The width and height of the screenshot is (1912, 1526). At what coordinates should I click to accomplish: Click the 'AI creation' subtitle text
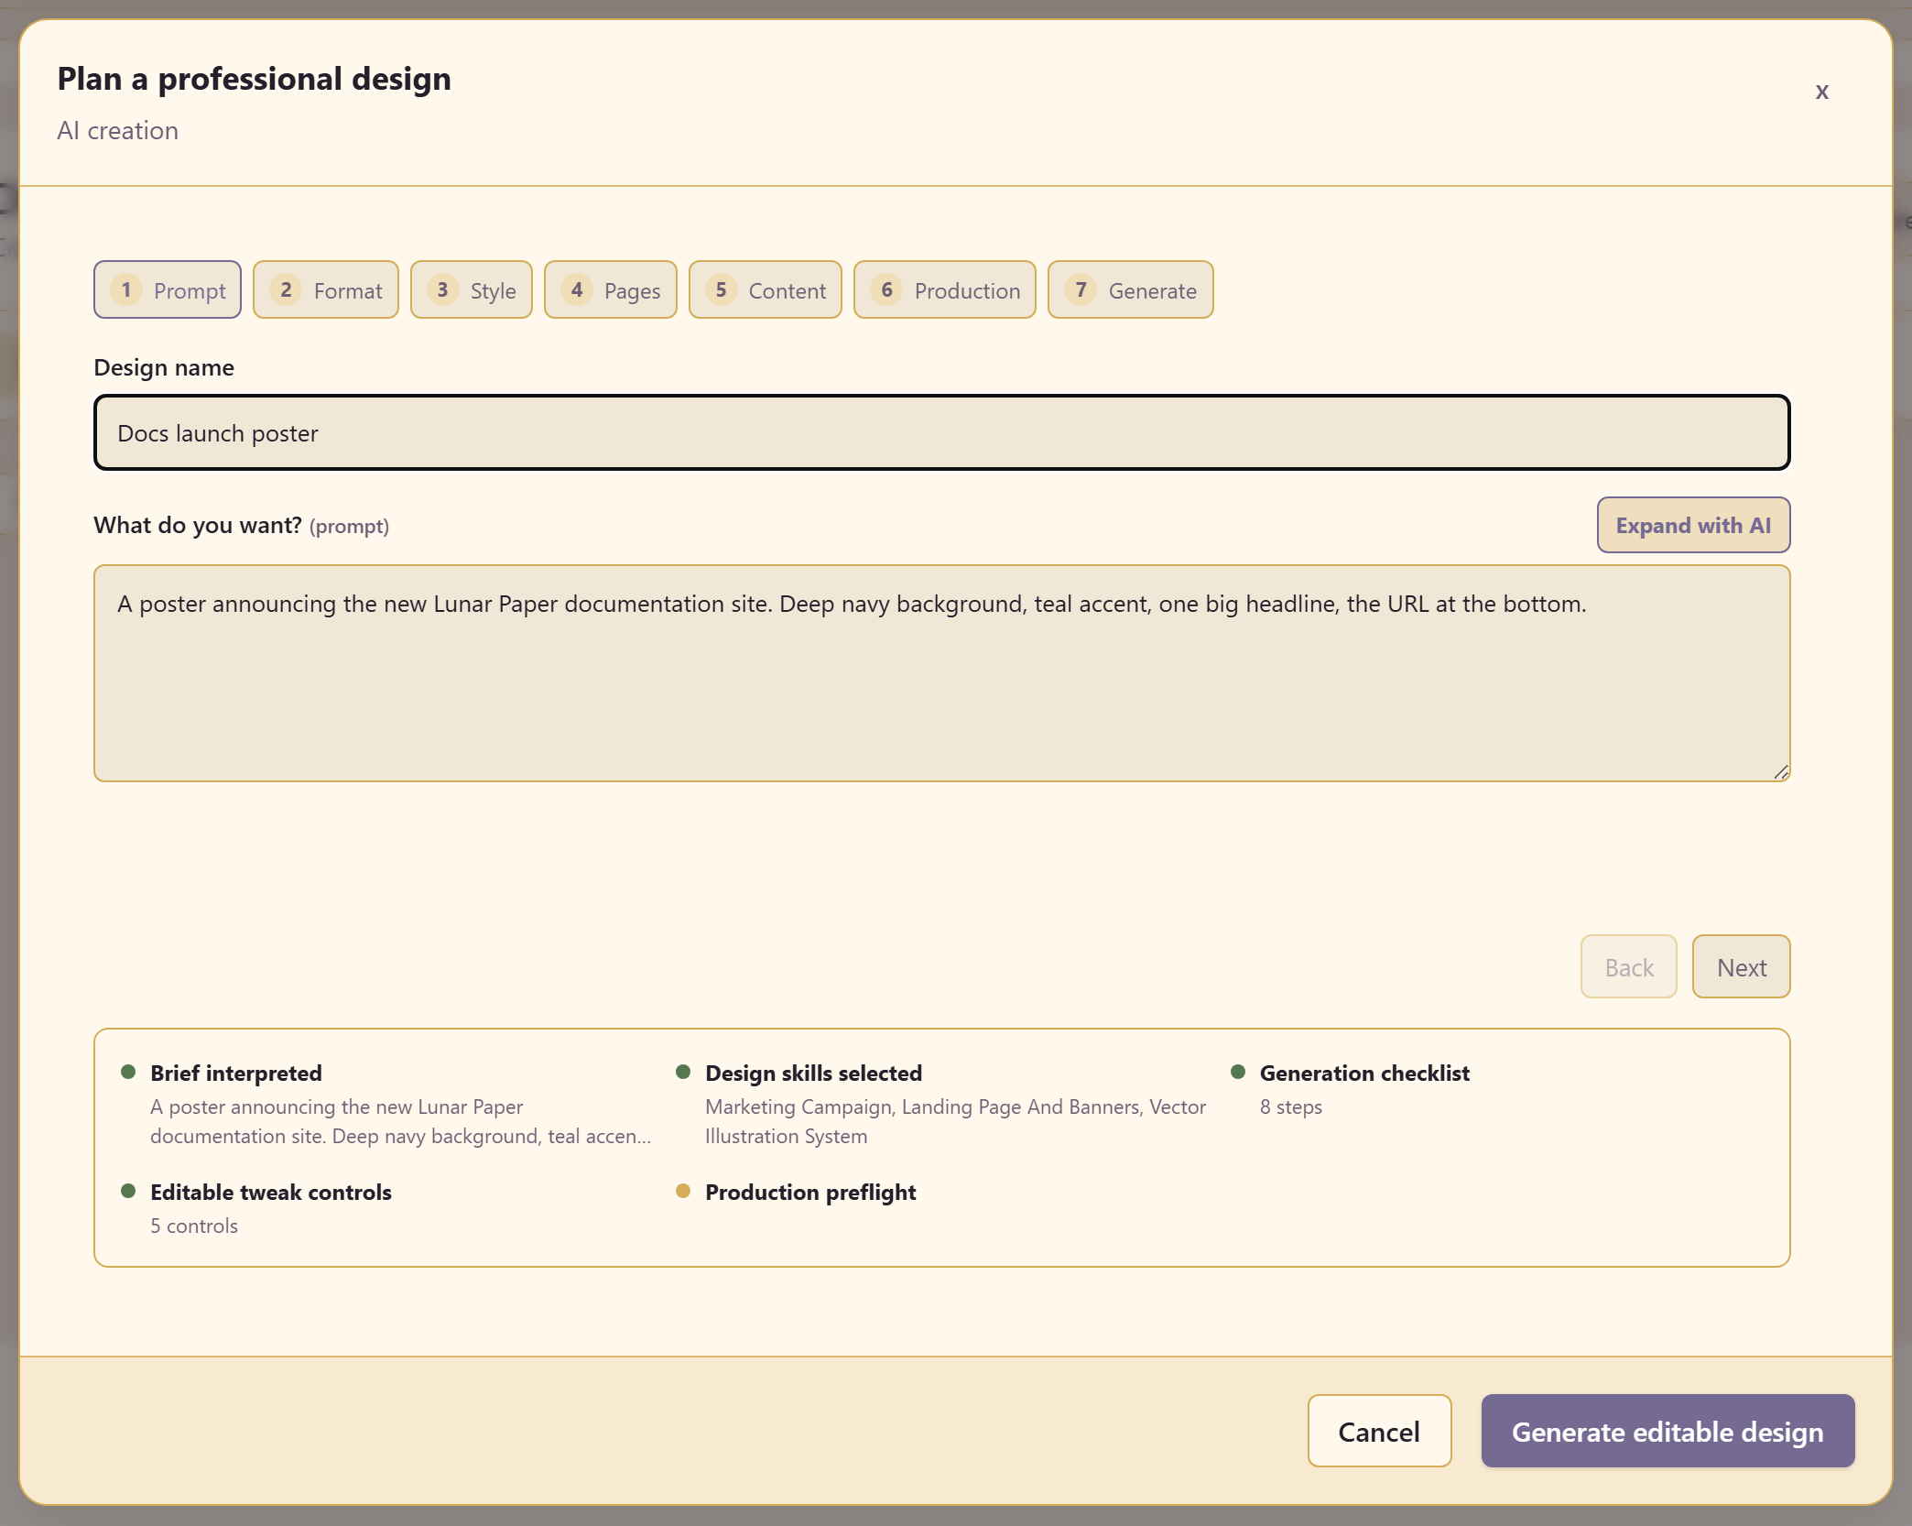pyautogui.click(x=118, y=130)
